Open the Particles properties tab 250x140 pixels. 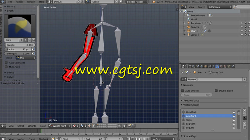[x=229, y=66]
